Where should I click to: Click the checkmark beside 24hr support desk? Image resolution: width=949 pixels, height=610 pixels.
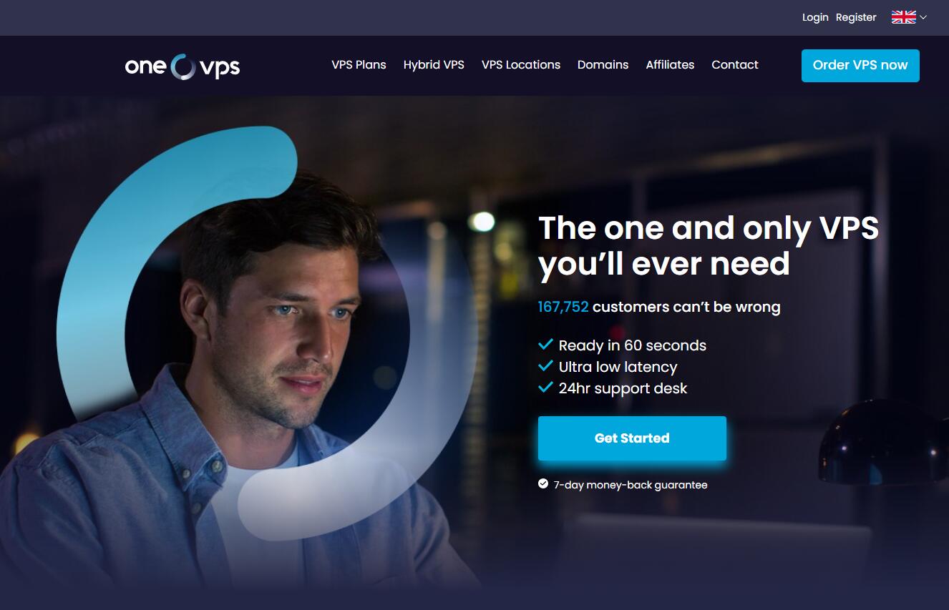click(545, 388)
